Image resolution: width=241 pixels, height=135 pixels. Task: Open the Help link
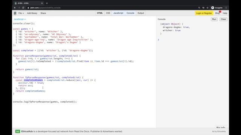[225, 13]
